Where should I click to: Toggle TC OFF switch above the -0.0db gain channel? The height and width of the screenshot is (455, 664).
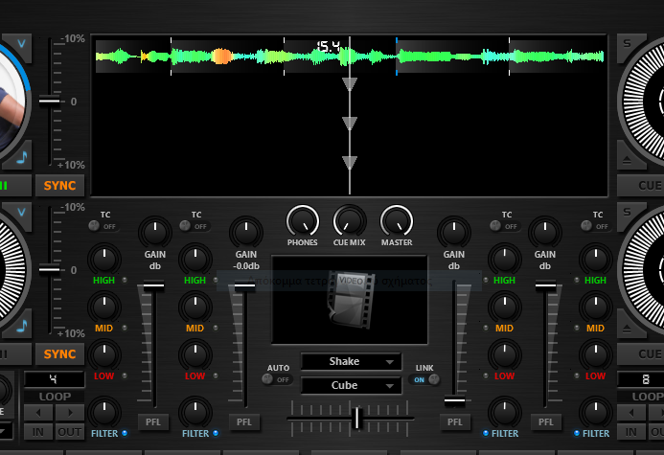coord(194,226)
